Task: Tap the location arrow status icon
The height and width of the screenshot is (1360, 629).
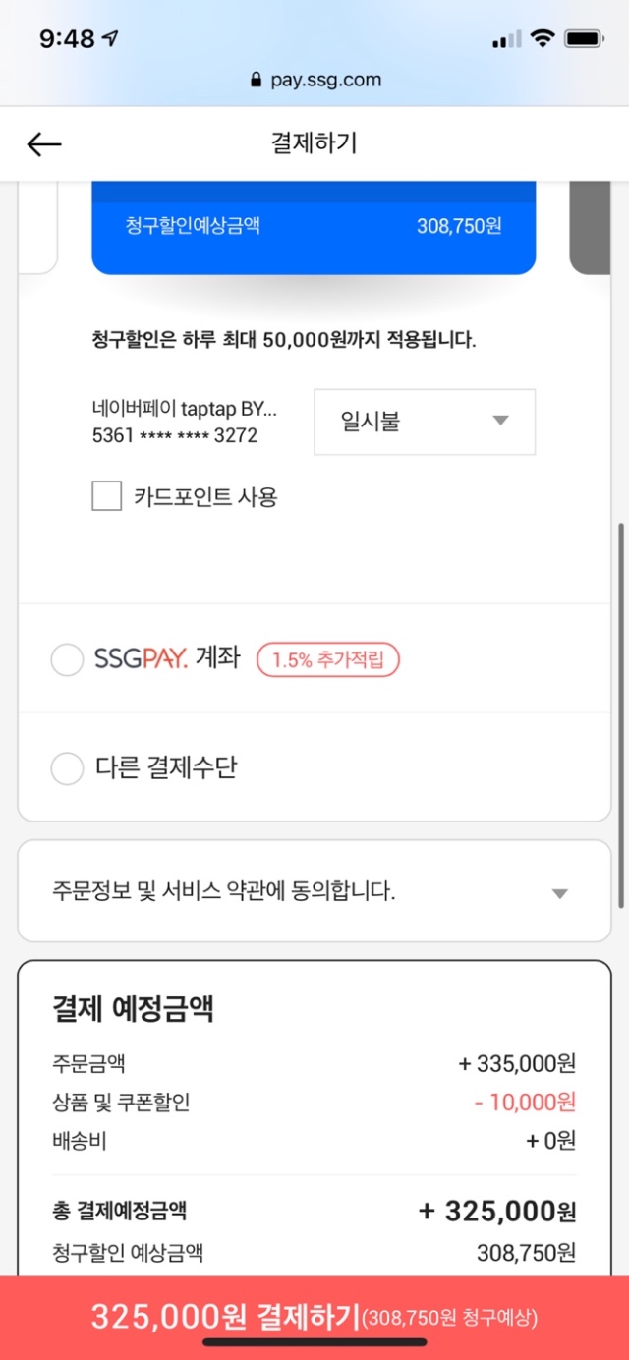Action: [110, 39]
